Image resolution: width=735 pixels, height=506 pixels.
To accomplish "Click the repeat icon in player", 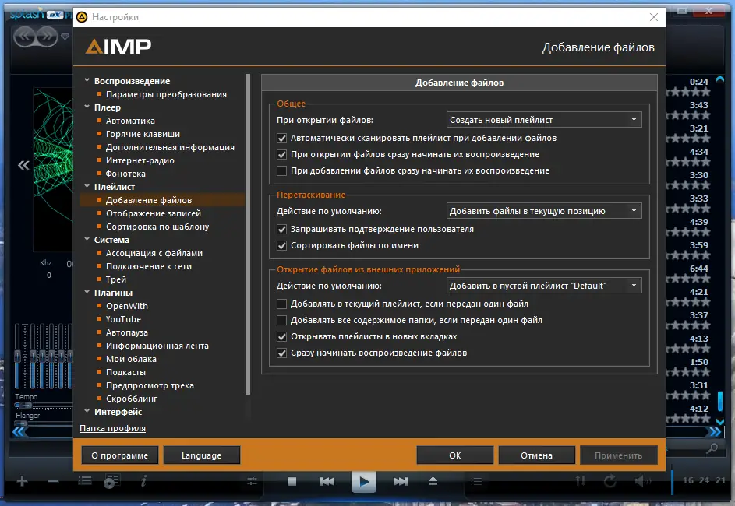I will click(610, 481).
